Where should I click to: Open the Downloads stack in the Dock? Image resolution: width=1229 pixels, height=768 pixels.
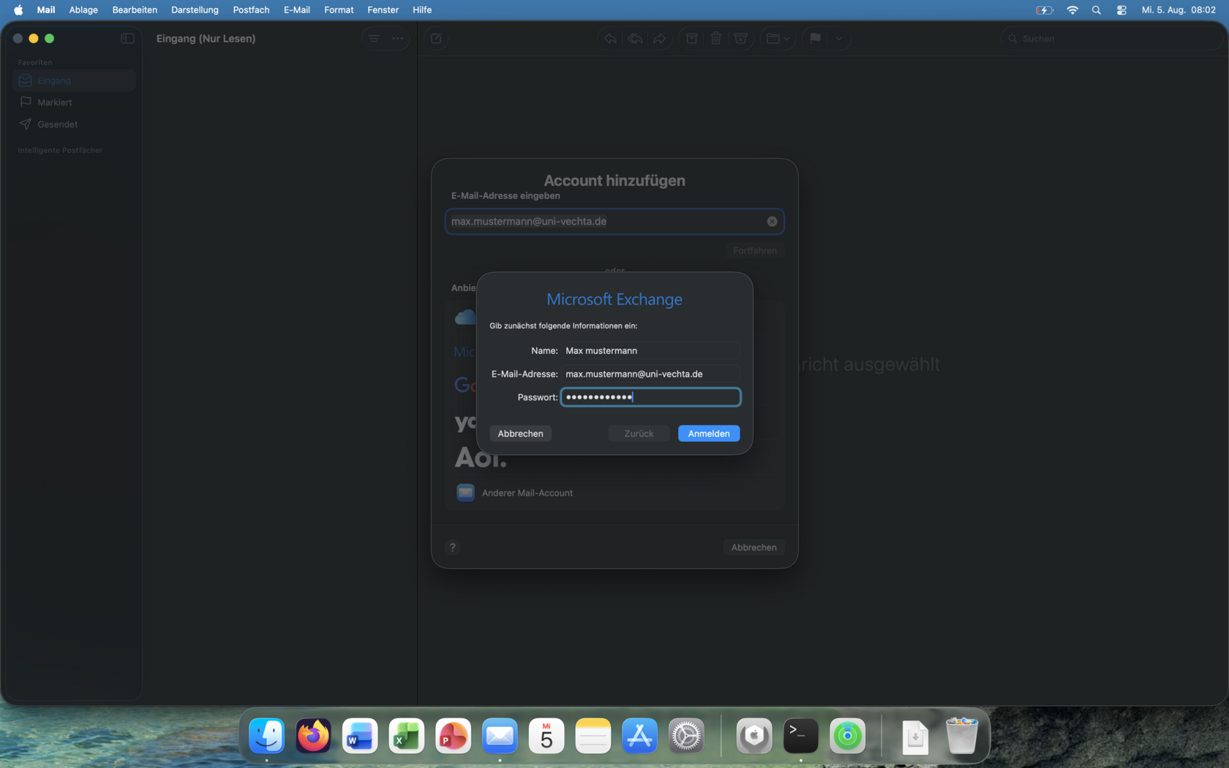915,736
